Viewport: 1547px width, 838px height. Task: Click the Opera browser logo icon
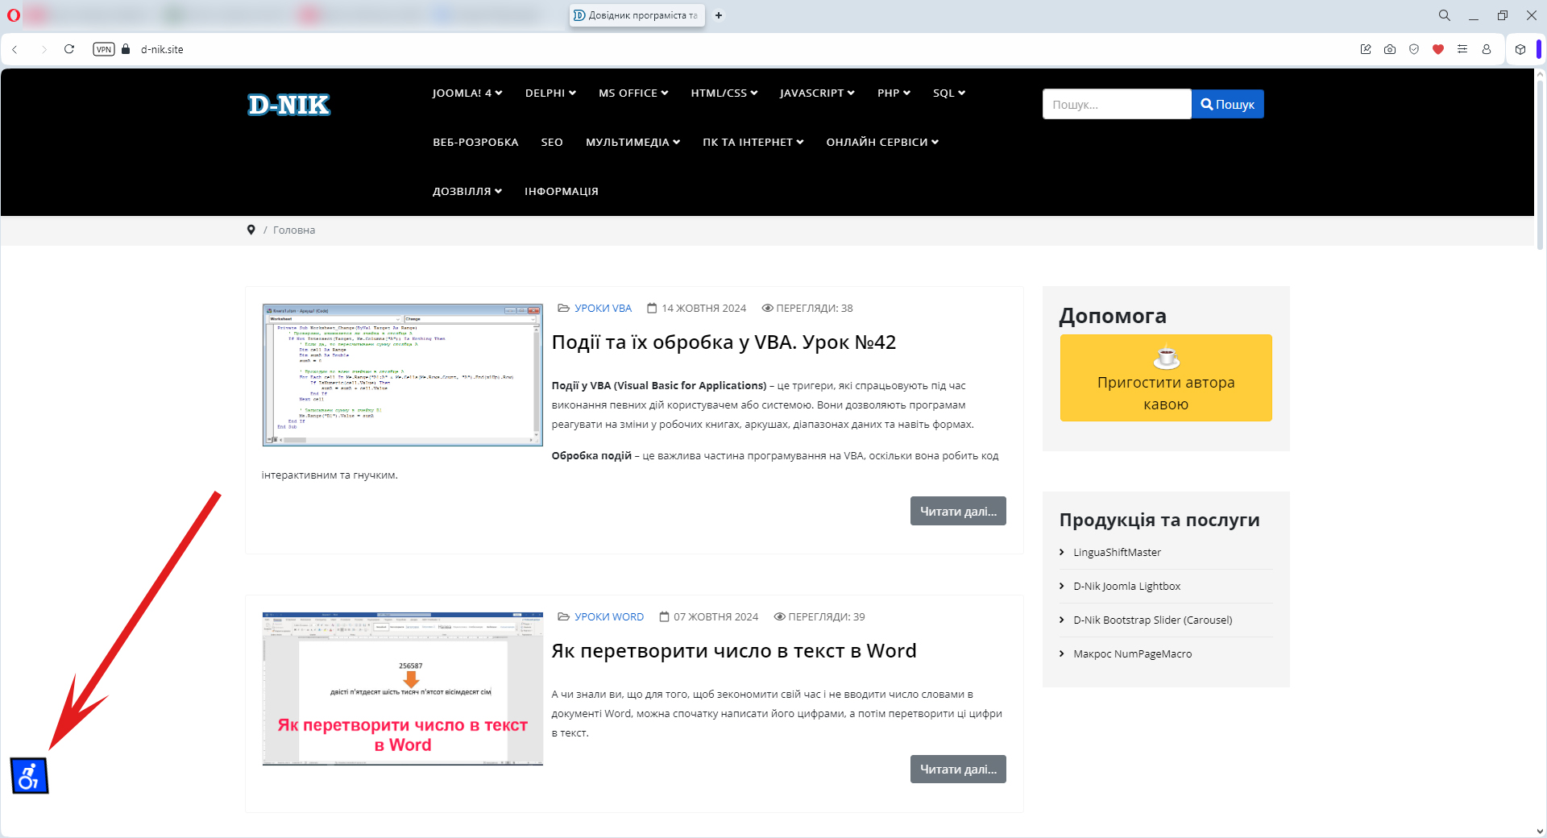(14, 15)
